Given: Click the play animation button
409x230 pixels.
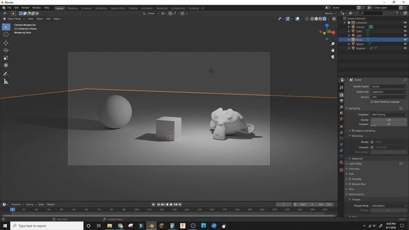Looking at the screenshot, I should [171, 204].
